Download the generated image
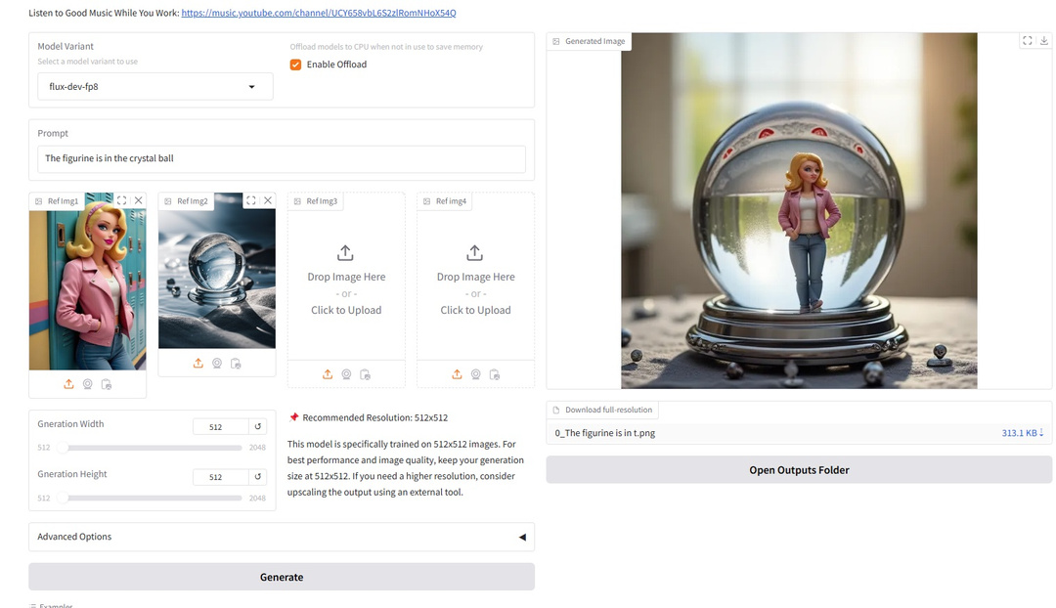 pyautogui.click(x=1043, y=40)
